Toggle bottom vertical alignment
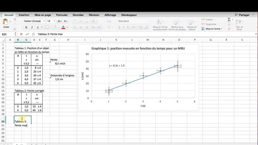This screenshot has width=258, height=145. coord(87,21)
